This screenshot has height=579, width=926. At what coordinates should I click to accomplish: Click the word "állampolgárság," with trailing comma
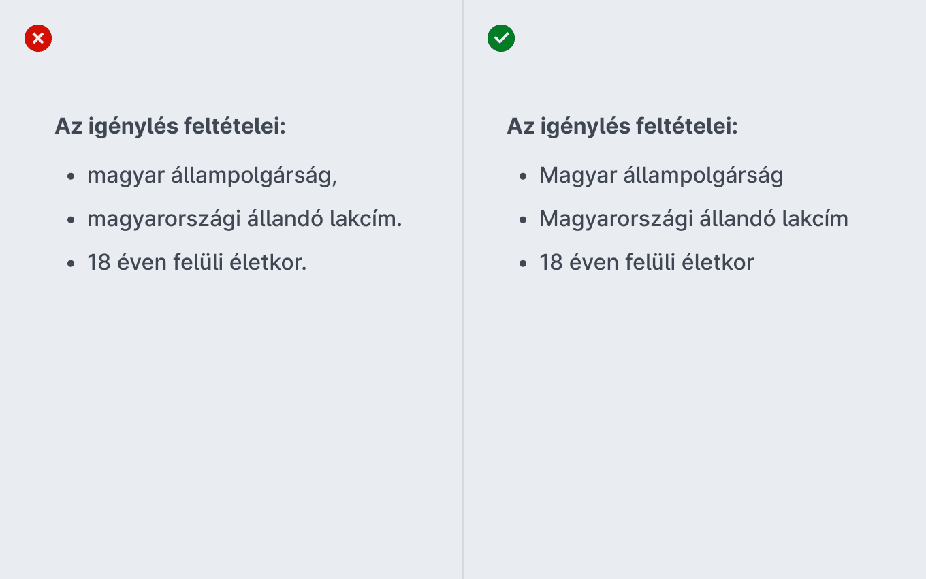254,176
